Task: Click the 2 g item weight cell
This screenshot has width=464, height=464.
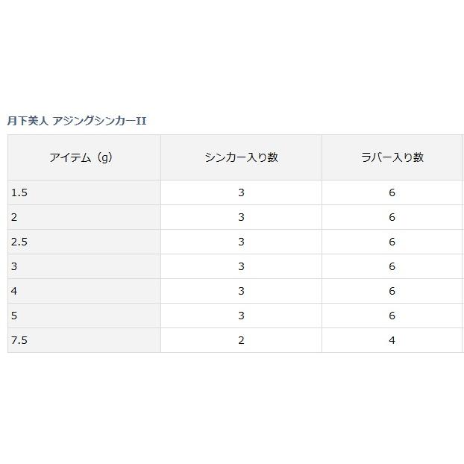Action: tap(15, 217)
